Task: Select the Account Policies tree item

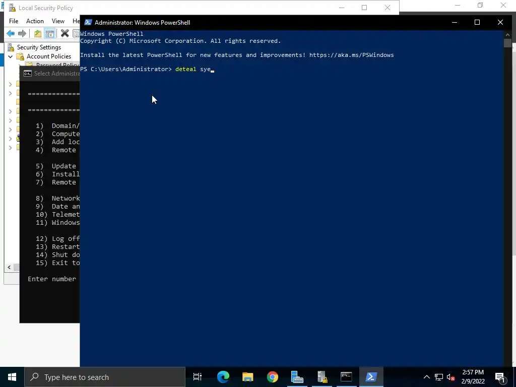Action: click(x=49, y=56)
